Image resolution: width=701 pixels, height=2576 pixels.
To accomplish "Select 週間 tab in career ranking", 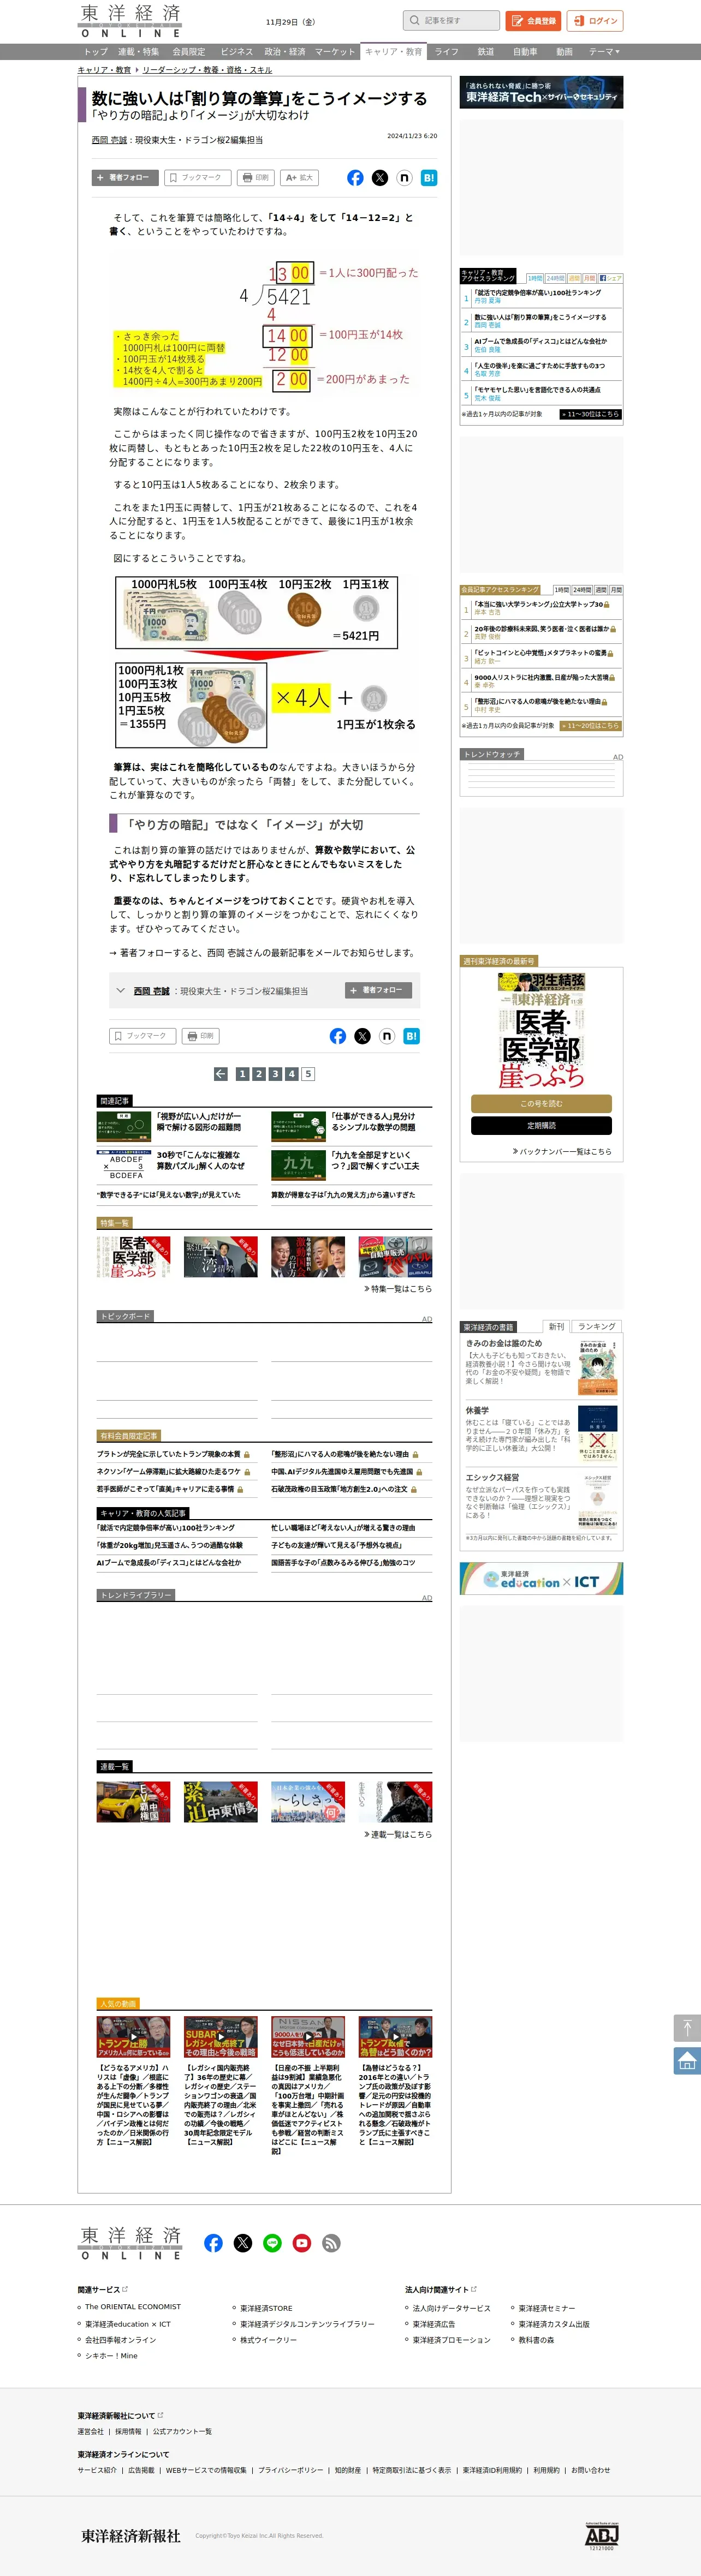I will click(x=575, y=279).
